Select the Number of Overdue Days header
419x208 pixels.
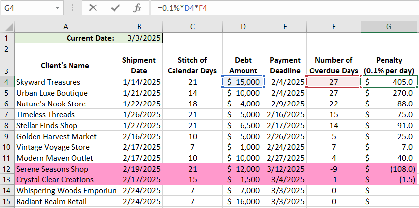tap(334, 65)
